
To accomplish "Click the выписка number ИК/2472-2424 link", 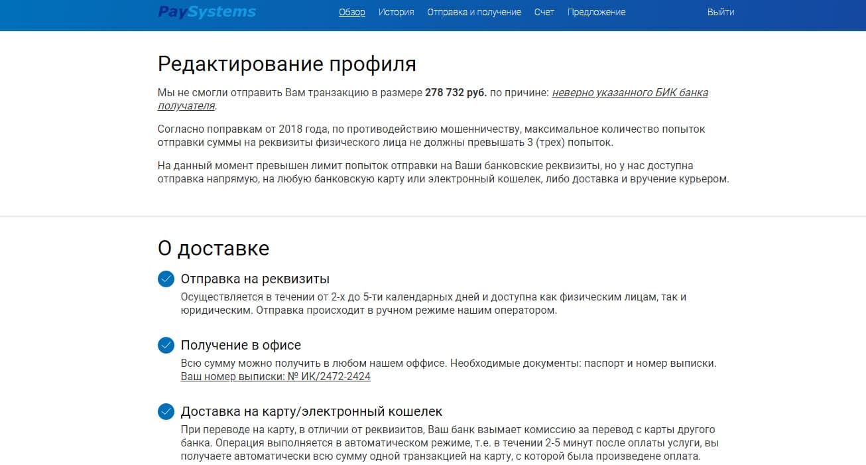I will point(275,376).
